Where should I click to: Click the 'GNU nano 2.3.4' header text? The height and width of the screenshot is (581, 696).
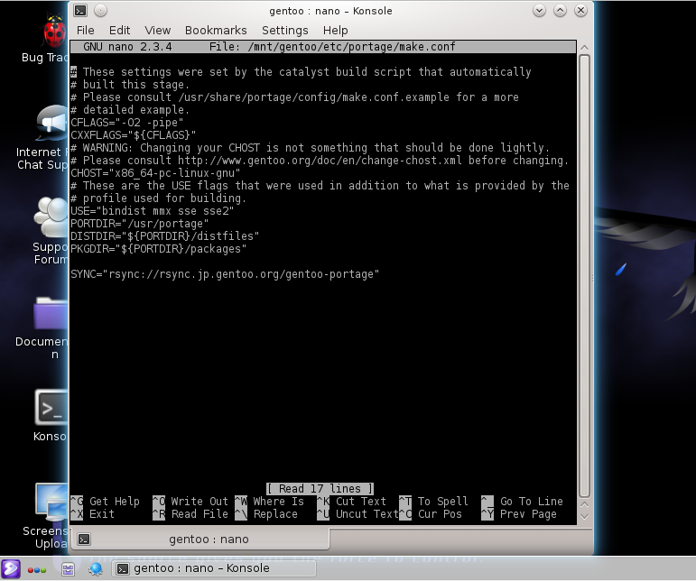click(127, 47)
